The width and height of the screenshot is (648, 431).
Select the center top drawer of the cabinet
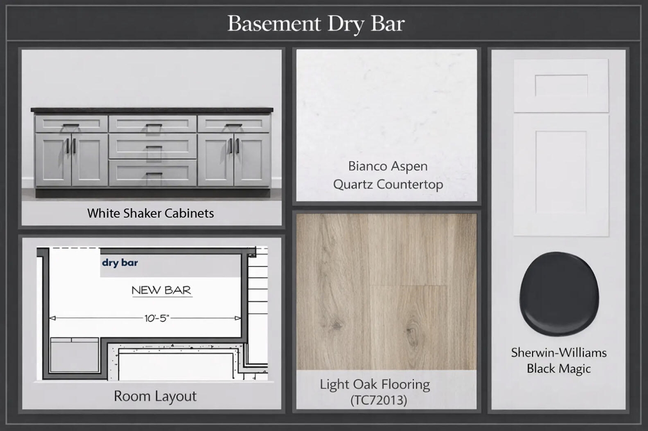point(152,124)
